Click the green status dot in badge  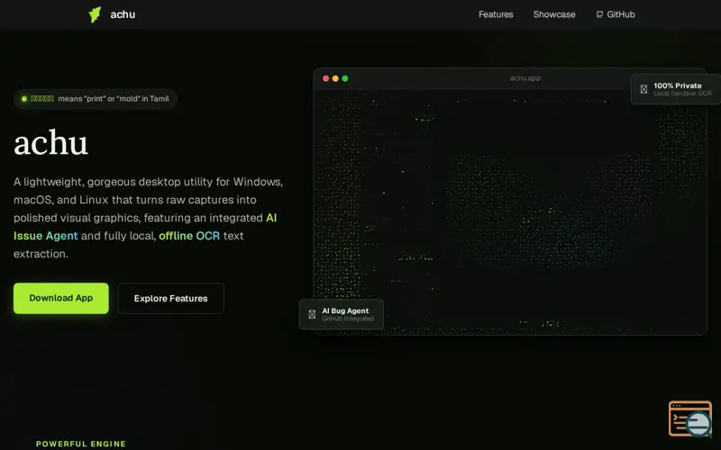click(24, 99)
